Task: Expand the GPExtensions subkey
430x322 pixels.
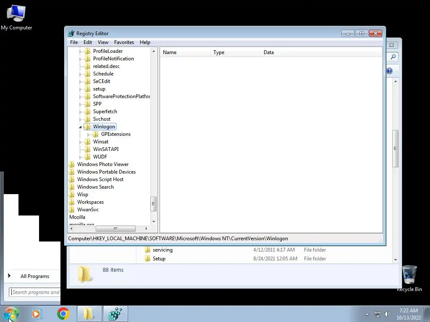Action: click(x=88, y=135)
